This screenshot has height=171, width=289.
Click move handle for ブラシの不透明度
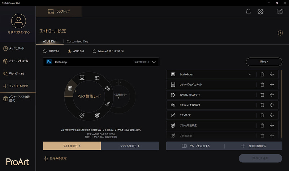coord(272,125)
